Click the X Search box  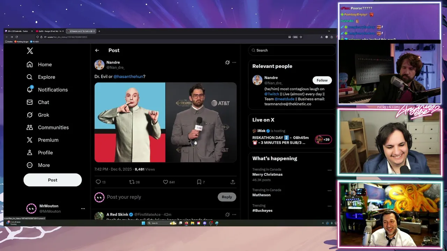[x=292, y=50]
